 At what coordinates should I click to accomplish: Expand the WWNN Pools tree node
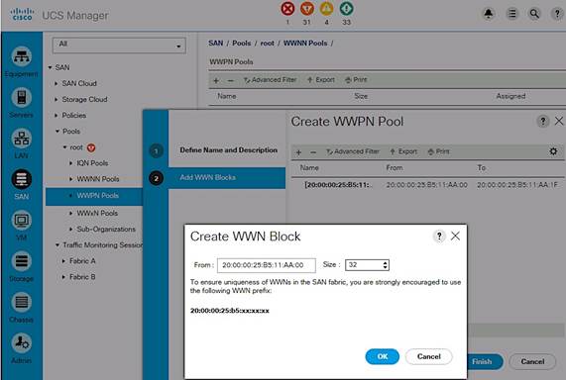[x=71, y=179]
